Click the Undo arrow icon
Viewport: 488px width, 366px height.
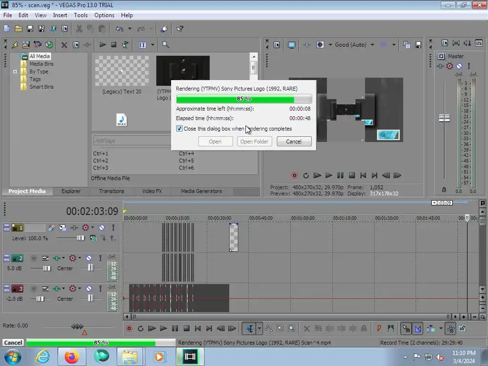pos(120,29)
